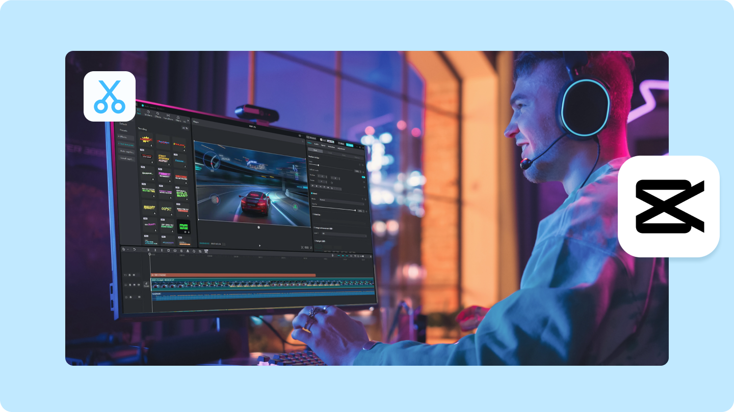734x412 pixels.
Task: Split the clip at the playhead
Action: pyautogui.click(x=149, y=250)
